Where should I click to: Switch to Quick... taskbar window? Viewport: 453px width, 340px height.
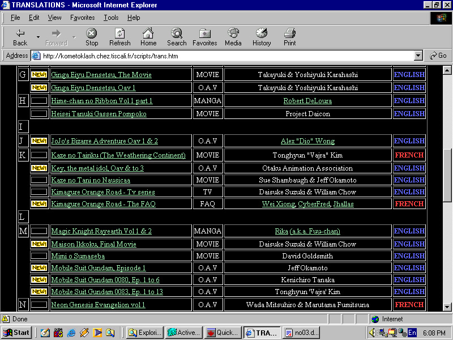(223, 333)
